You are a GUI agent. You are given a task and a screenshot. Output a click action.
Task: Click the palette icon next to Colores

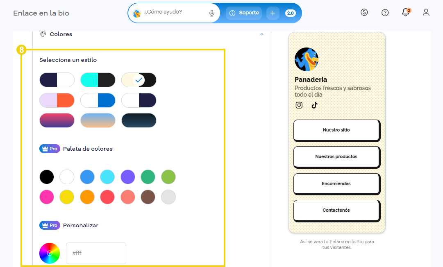point(43,34)
